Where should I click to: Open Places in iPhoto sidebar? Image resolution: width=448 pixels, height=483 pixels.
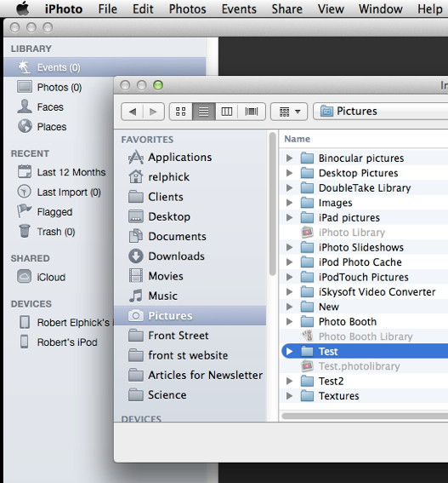(x=42, y=127)
